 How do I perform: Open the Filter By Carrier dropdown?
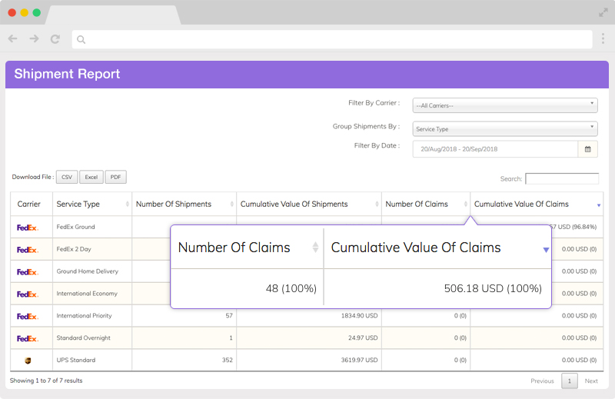point(505,105)
